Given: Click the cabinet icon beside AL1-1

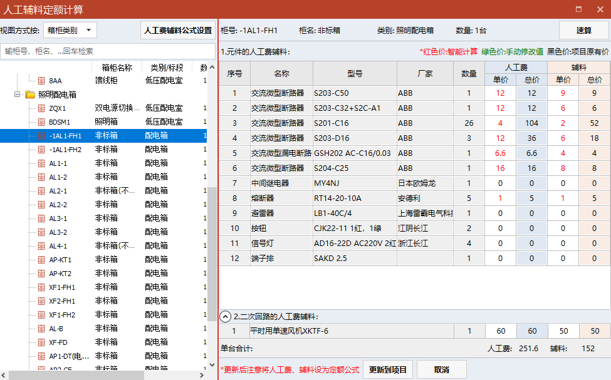Looking at the screenshot, I should (41, 163).
